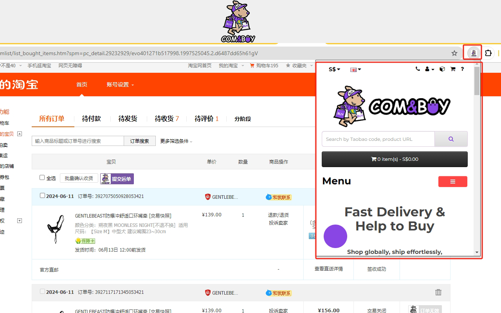Click the popup scrollbar down arrow
The height and width of the screenshot is (313, 501).
(x=477, y=252)
